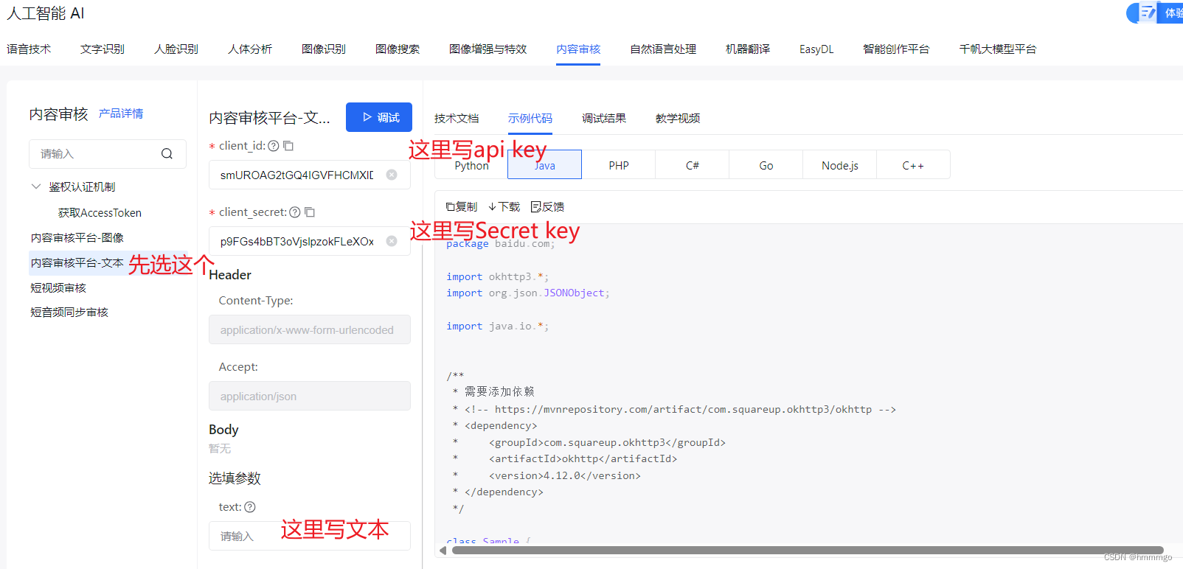Open the 图像增强与特效 top navigation item
1183x569 pixels.
(488, 49)
